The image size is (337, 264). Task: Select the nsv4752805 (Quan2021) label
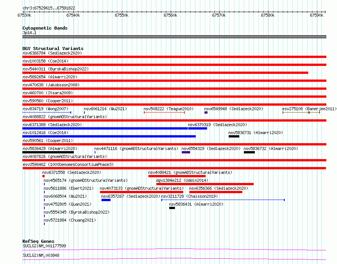tap(67, 204)
